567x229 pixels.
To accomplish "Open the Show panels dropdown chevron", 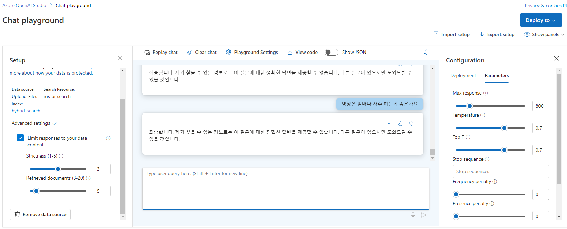I will coord(563,35).
